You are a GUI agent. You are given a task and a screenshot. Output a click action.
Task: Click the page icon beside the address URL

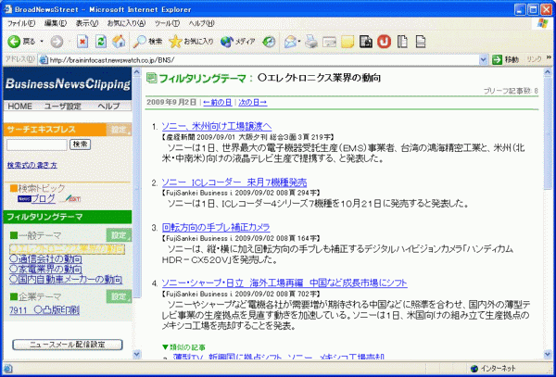(43, 60)
